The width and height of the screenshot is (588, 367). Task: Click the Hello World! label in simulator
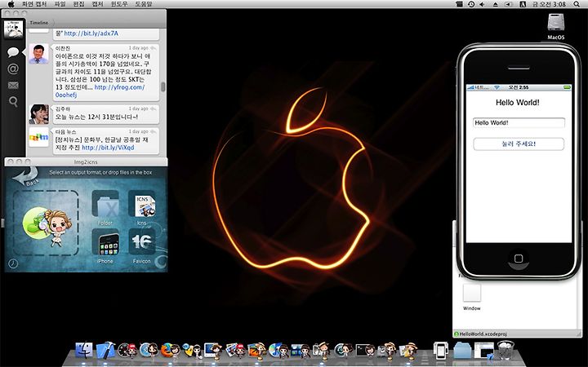coord(518,102)
